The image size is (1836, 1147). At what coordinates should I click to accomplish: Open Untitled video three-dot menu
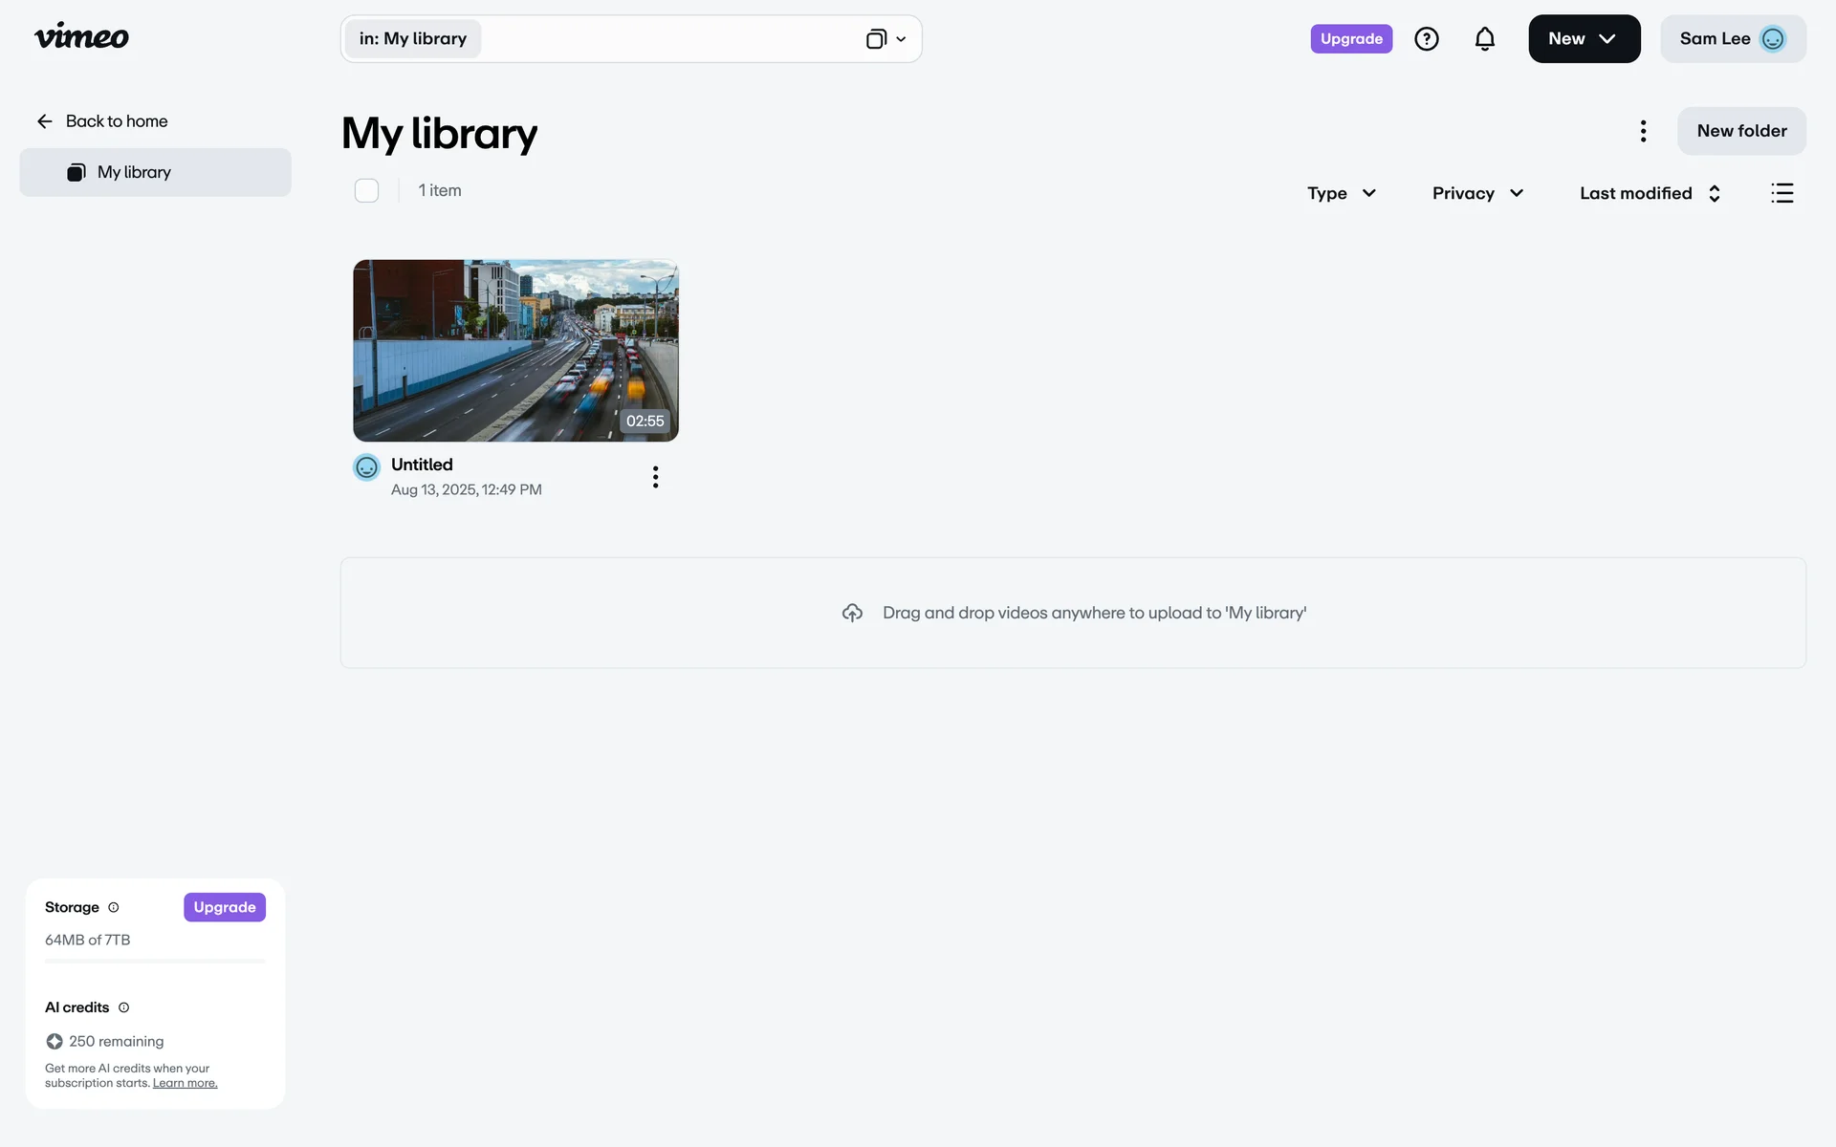pyautogui.click(x=655, y=477)
